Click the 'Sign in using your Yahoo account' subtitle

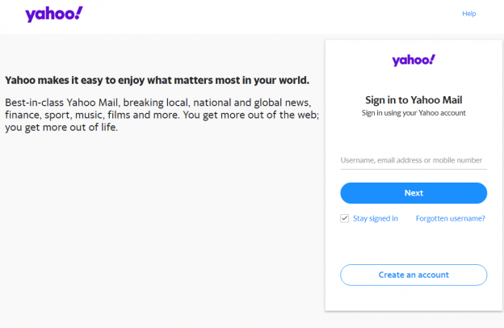click(414, 113)
